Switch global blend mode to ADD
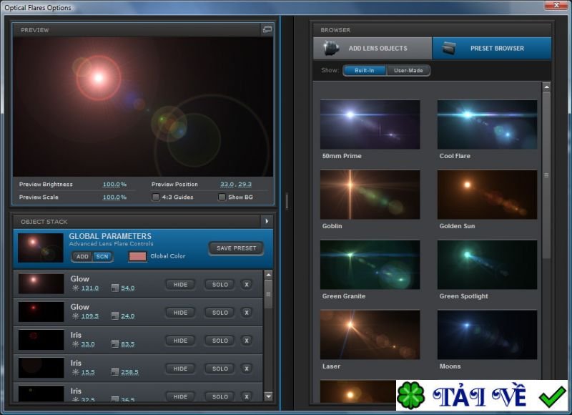 point(83,256)
